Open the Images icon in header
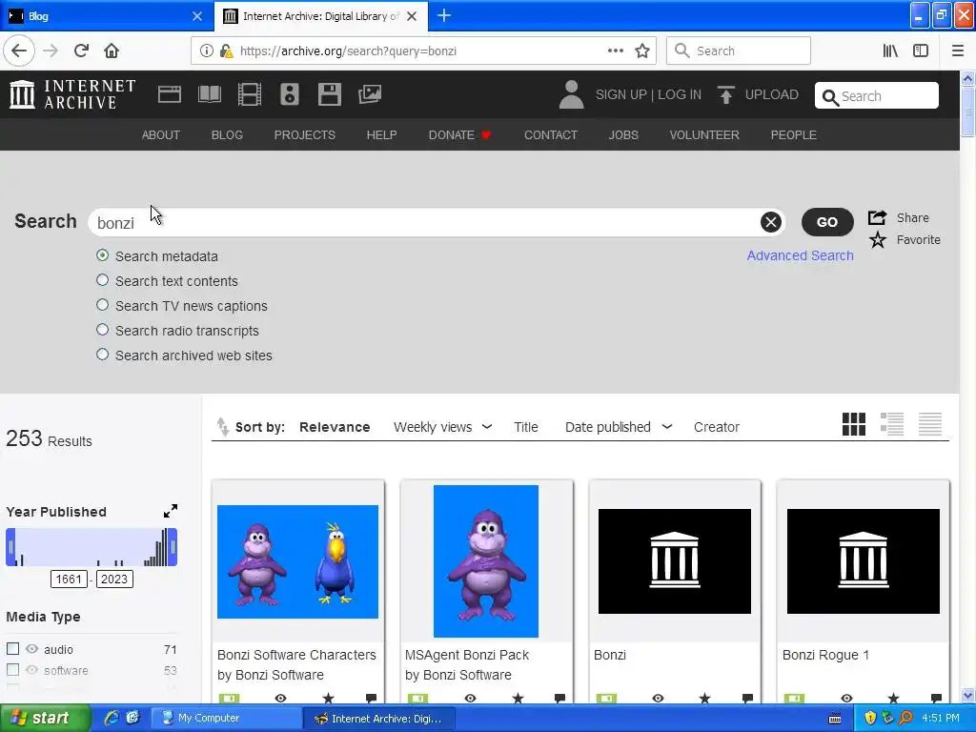976x732 pixels. [x=370, y=94]
